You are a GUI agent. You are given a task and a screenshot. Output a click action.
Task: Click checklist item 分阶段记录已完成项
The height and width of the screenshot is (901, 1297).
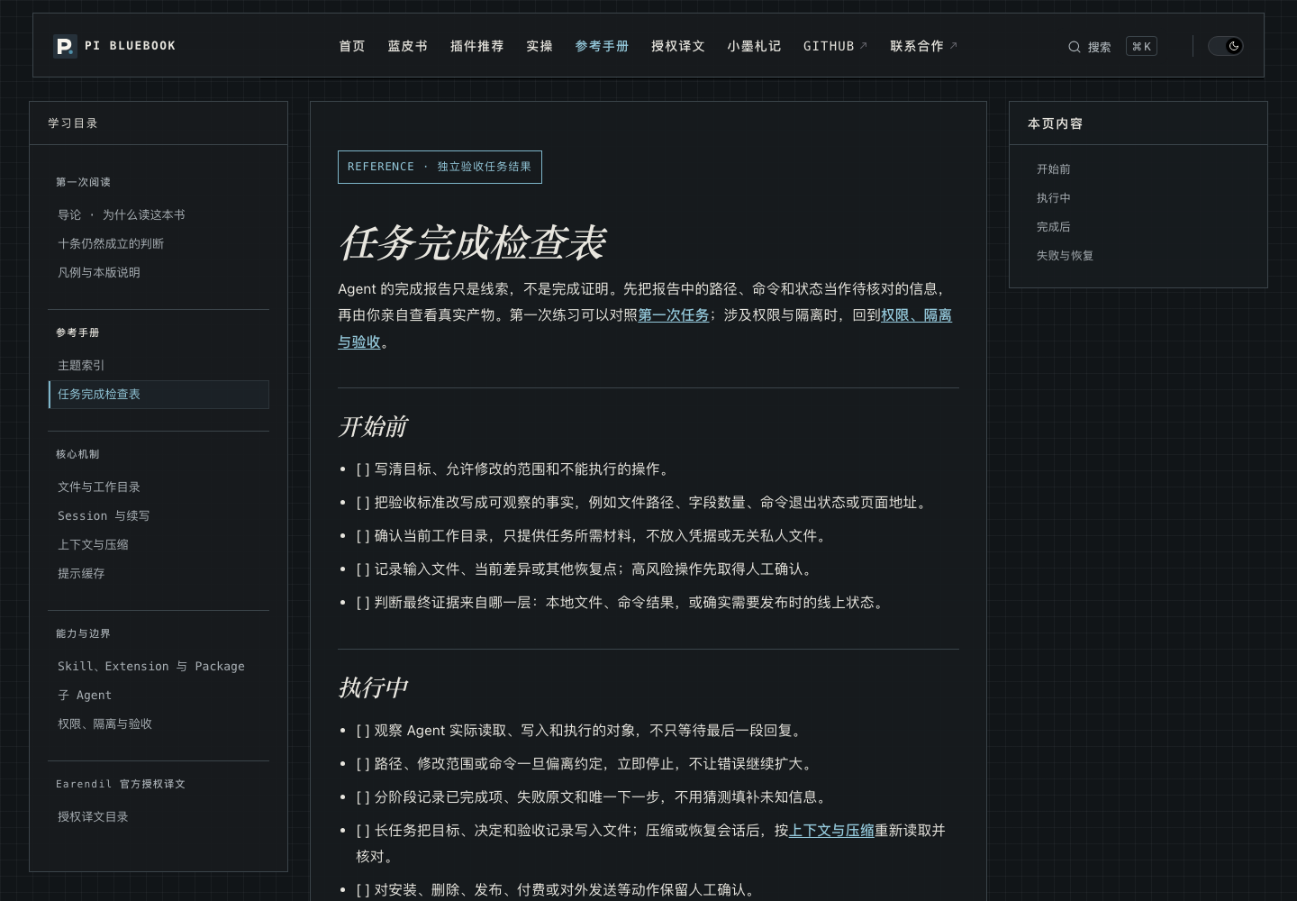click(x=593, y=796)
